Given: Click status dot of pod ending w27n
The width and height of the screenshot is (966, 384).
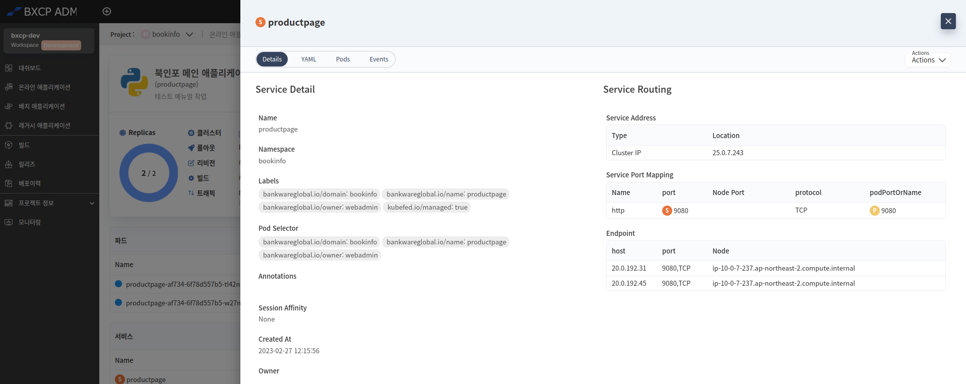Looking at the screenshot, I should pyautogui.click(x=118, y=302).
